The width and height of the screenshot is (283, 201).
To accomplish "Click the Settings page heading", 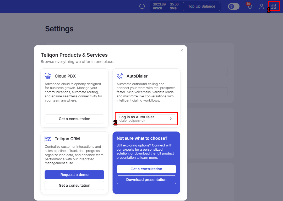I will 59,29.
